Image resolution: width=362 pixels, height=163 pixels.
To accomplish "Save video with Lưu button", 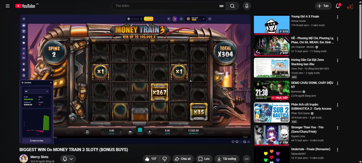I will tap(204, 159).
